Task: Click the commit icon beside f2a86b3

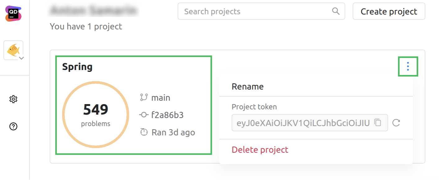Action: pyautogui.click(x=144, y=115)
